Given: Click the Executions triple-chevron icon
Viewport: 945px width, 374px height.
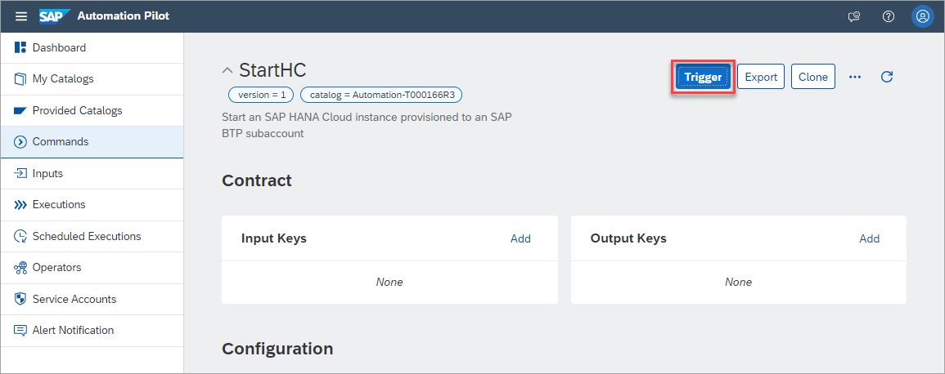Looking at the screenshot, I should pyautogui.click(x=20, y=205).
